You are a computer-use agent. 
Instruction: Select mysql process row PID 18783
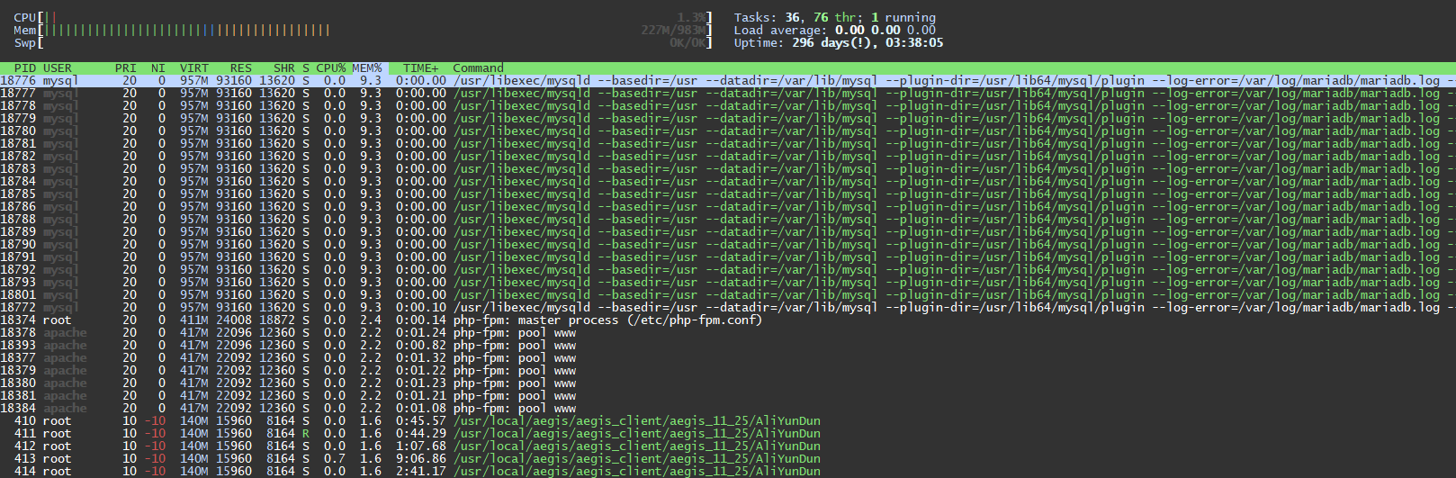(728, 169)
